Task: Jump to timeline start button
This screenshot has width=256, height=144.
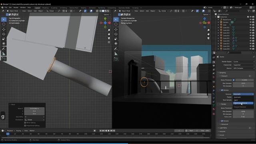Action: [100, 131]
